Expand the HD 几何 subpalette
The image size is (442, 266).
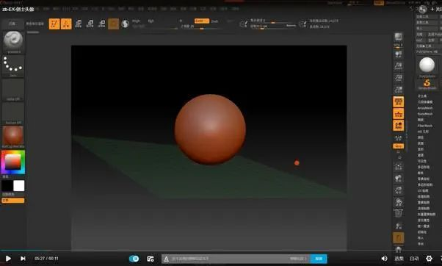(424, 132)
